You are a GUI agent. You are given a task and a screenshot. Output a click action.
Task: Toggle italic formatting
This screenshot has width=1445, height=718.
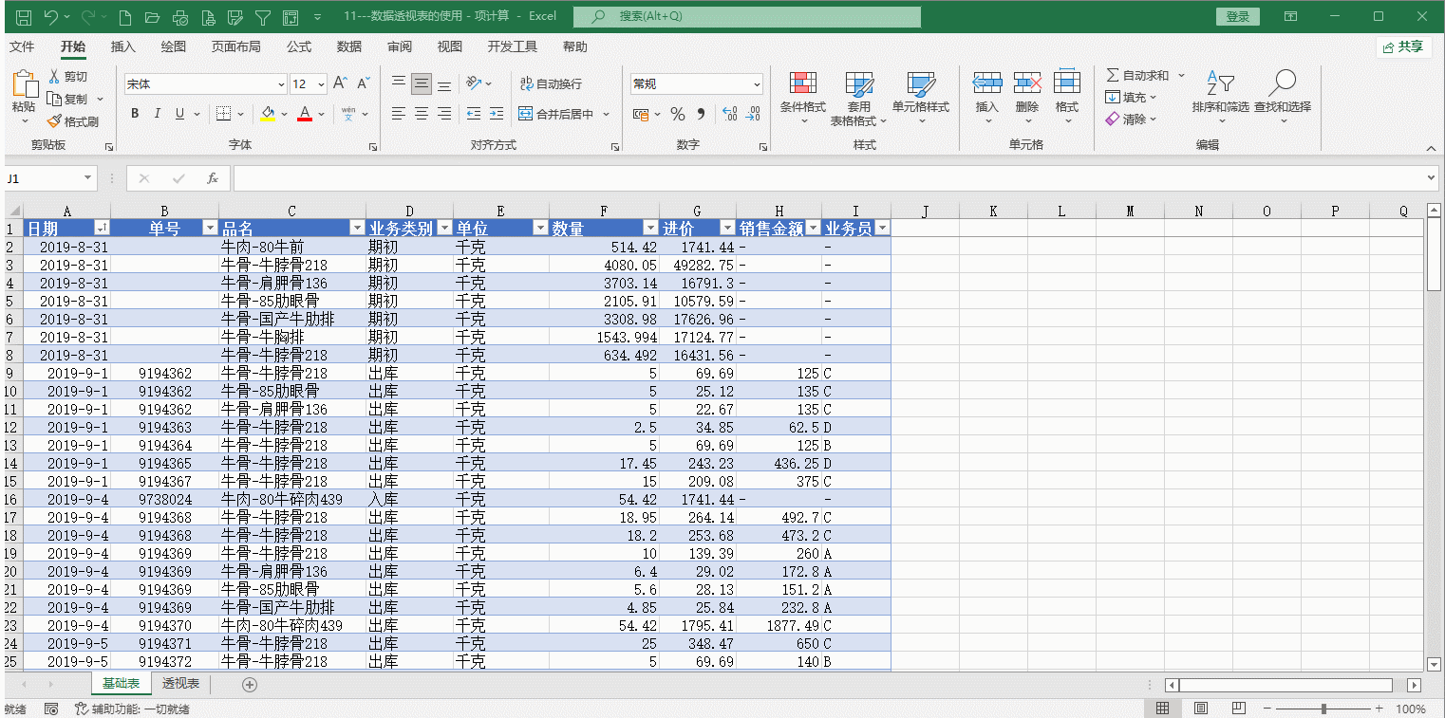[x=157, y=114]
